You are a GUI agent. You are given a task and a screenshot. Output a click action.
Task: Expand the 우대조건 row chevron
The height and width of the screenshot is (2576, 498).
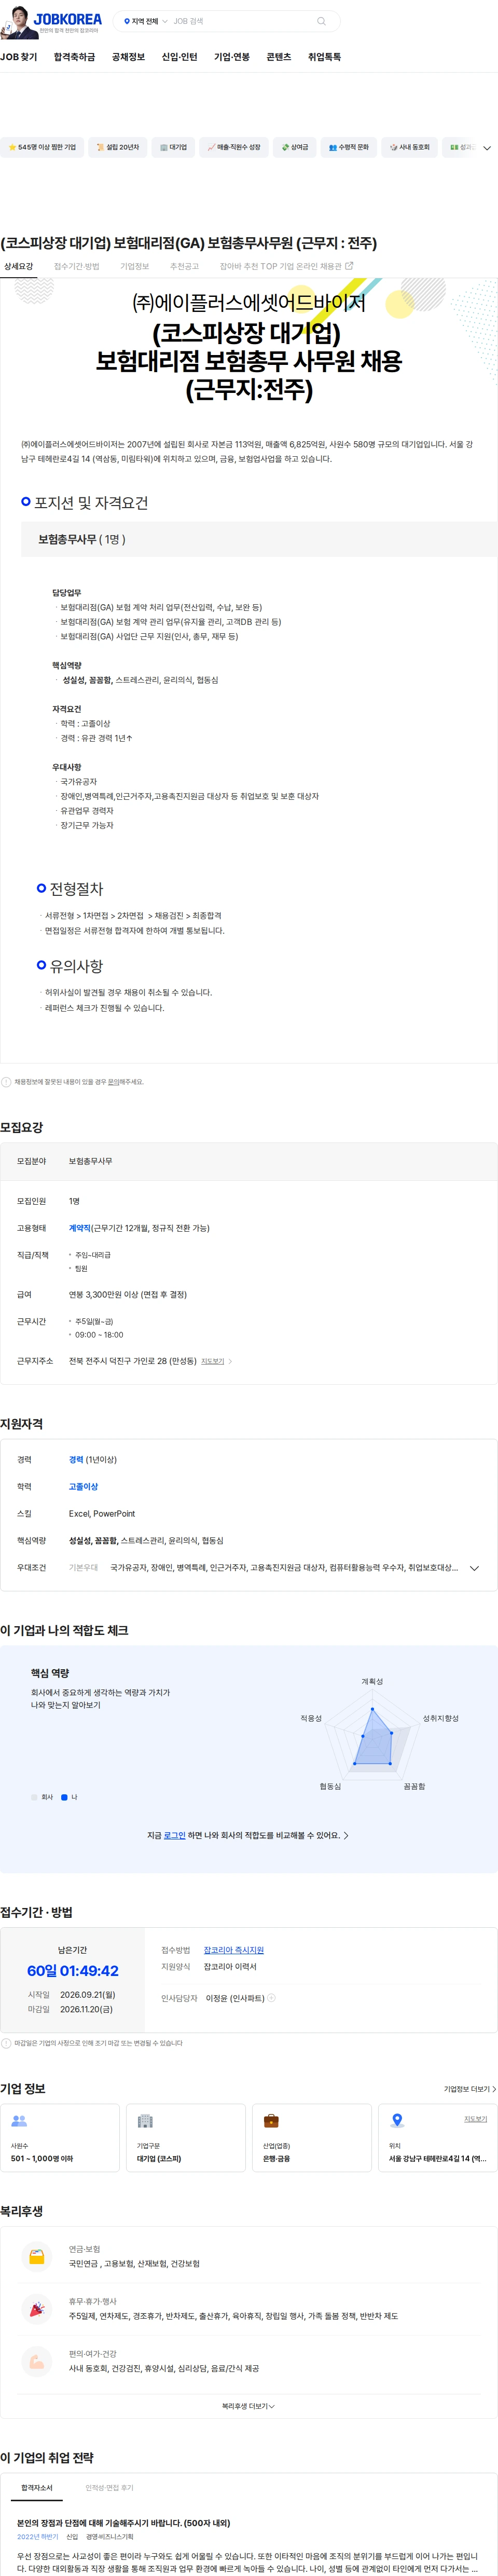click(474, 1568)
